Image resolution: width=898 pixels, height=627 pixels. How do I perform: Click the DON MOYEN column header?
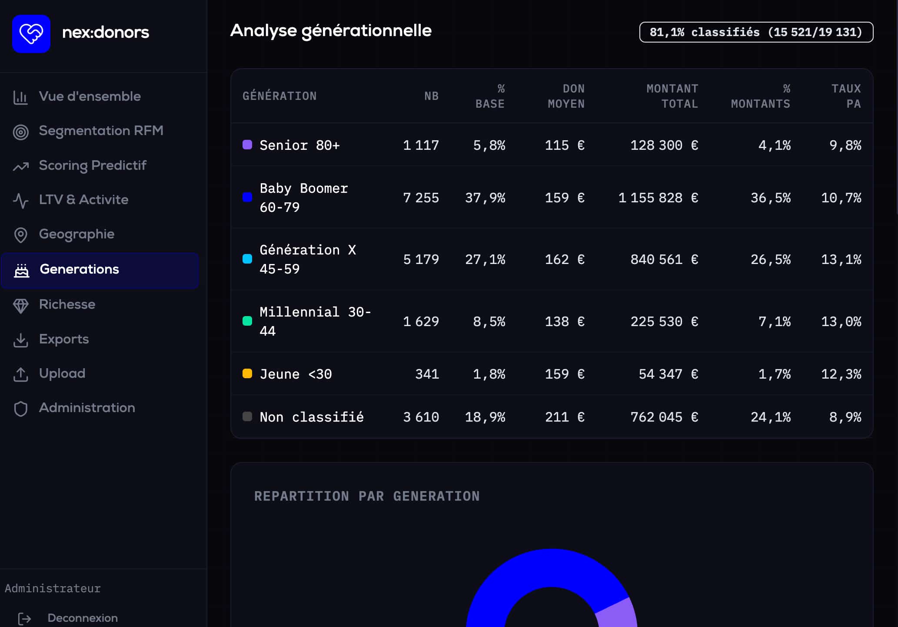(x=566, y=96)
